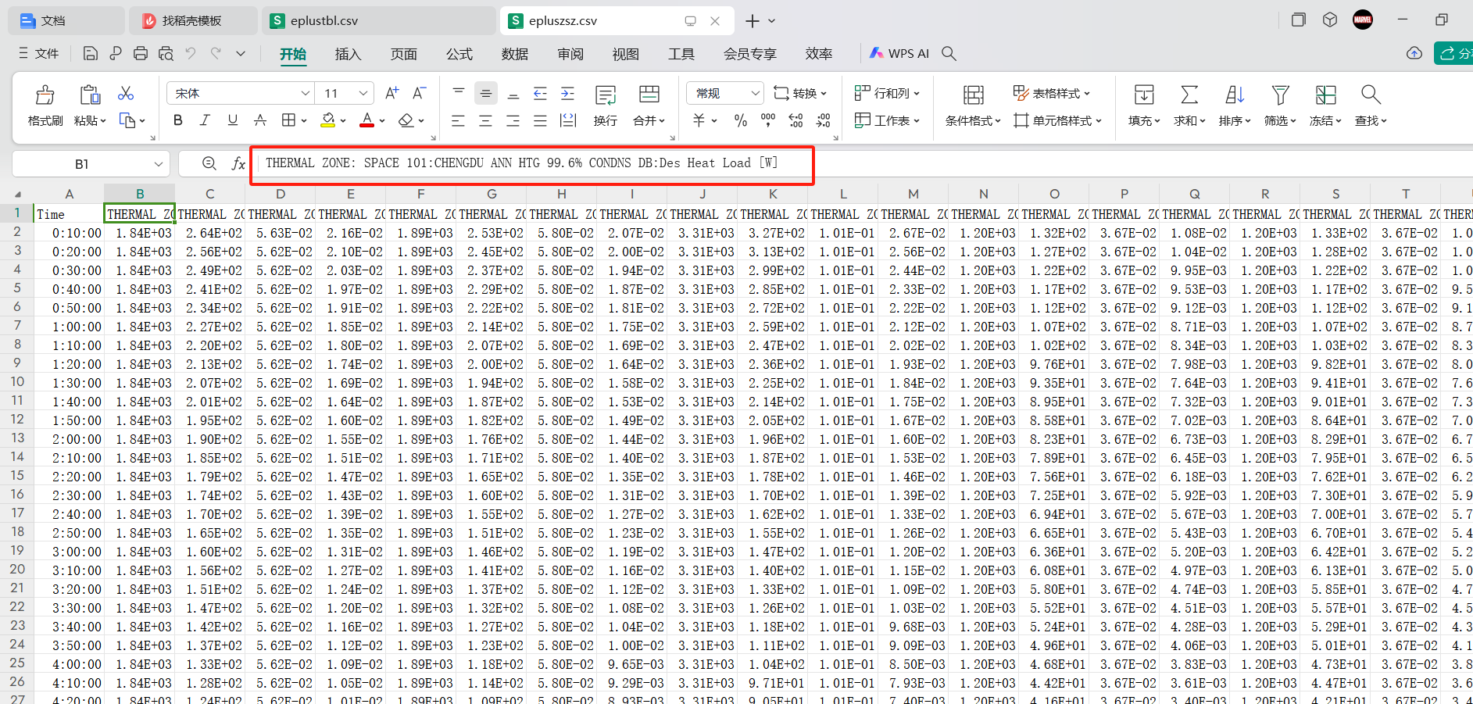1473x704 pixels.
Task: Click the red font color button
Action: click(x=366, y=120)
